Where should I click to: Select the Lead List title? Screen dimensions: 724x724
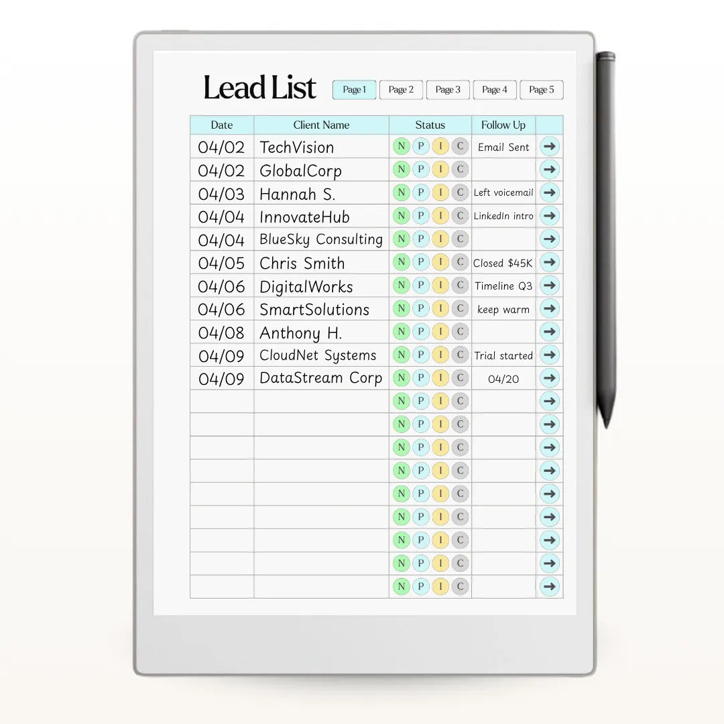pos(259,87)
